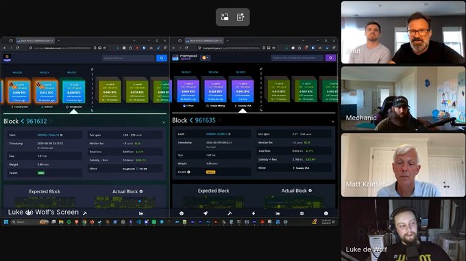Open lightning bolt icon in bottom navigation
This screenshot has width=466, height=261.
[254, 213]
